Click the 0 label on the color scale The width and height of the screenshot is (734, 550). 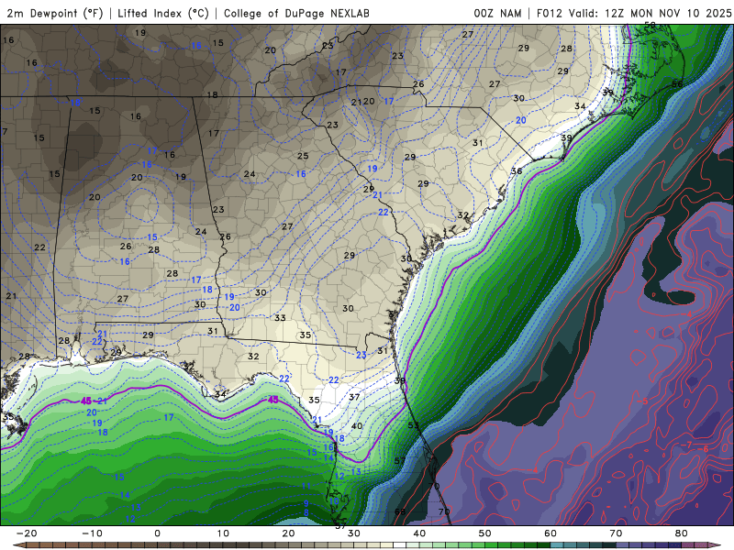point(157,533)
